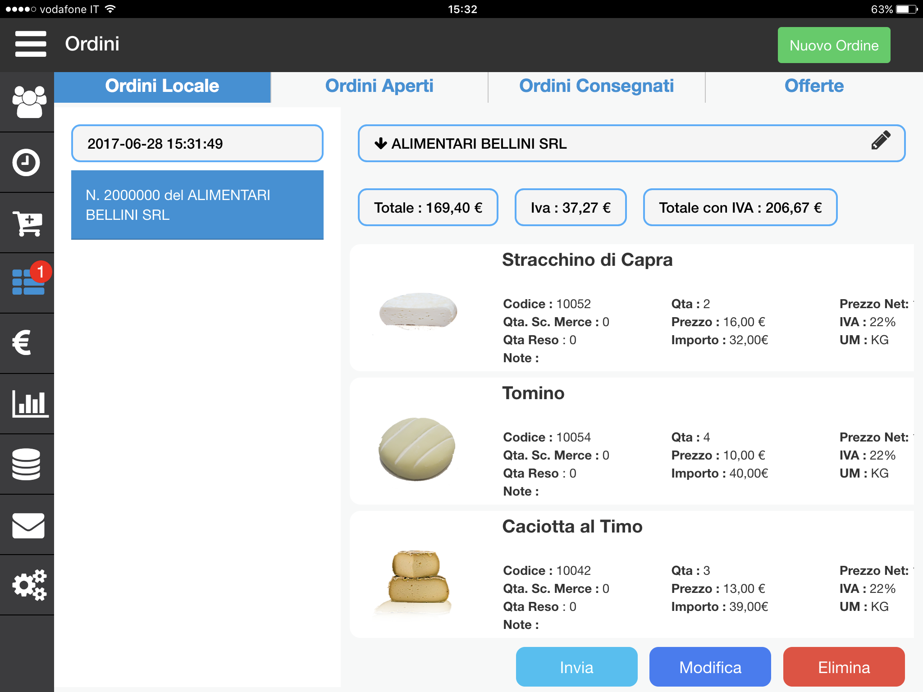Click the date field 2017-06-28 15:31:49
Screen dimensions: 923x692
pos(197,143)
